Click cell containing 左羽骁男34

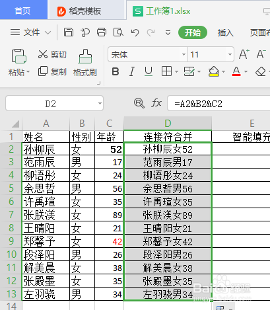click(x=168, y=294)
